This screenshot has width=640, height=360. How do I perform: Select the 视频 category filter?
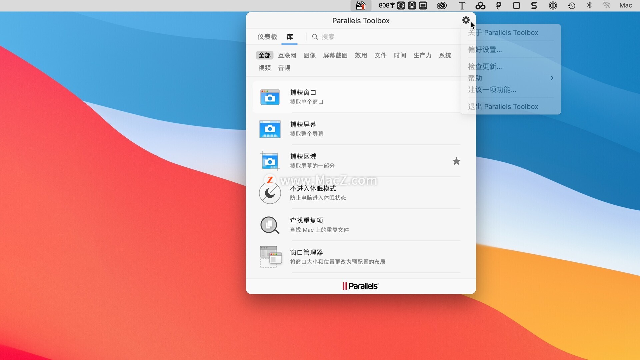click(x=265, y=68)
